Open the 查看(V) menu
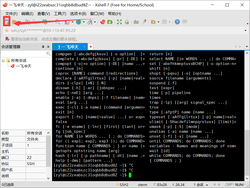This screenshot has width=250, height=188. pyautogui.click(x=43, y=14)
